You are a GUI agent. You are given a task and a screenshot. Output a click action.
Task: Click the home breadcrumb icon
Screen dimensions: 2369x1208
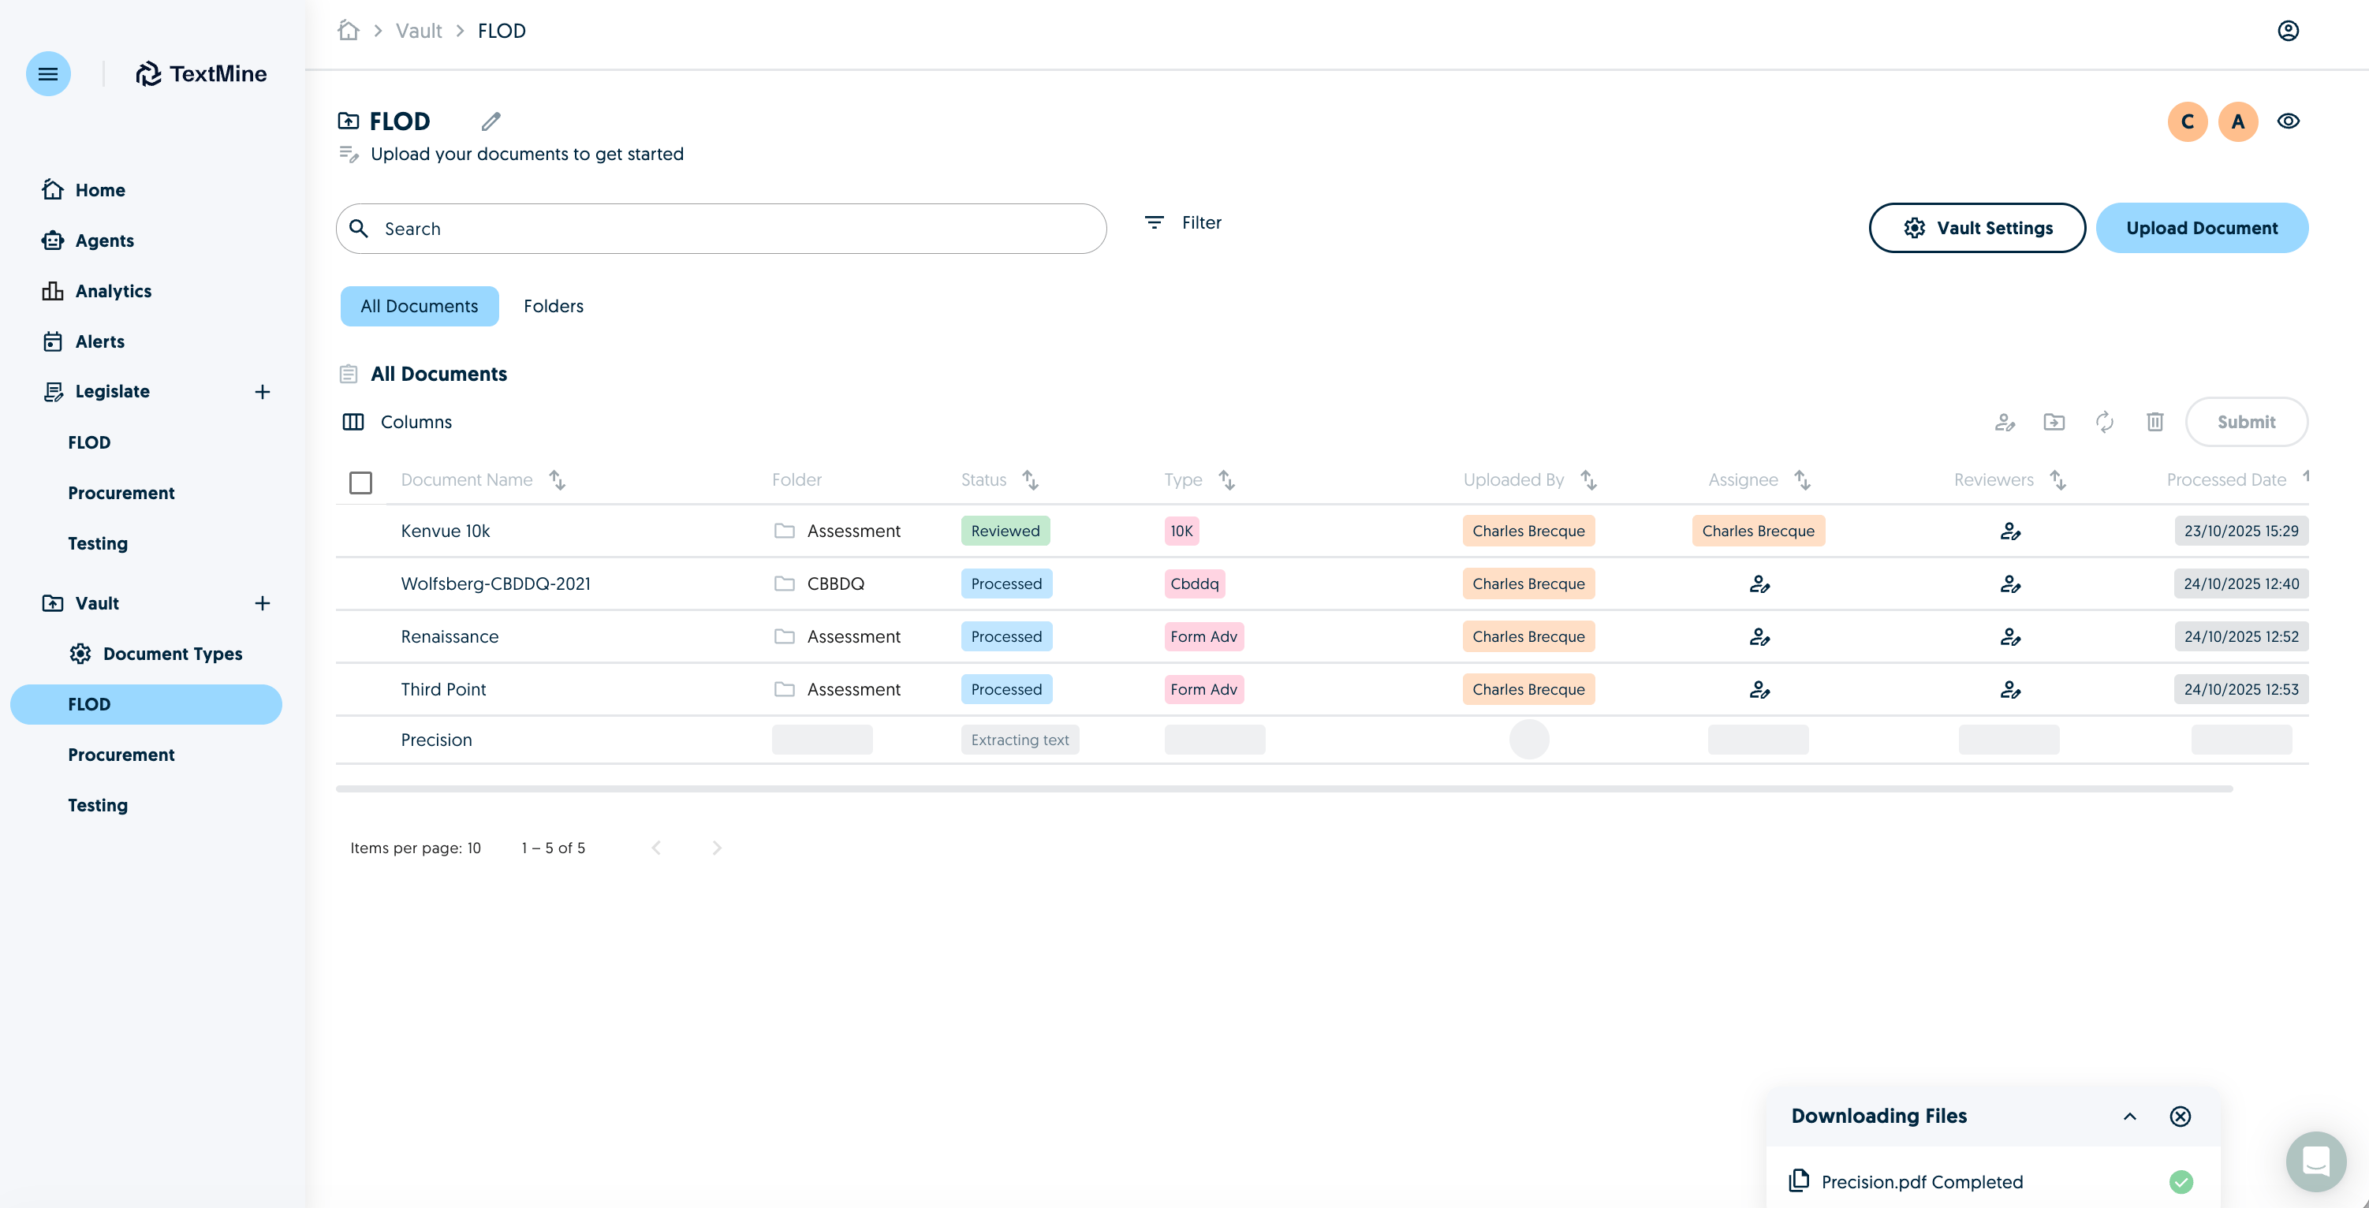[348, 30]
